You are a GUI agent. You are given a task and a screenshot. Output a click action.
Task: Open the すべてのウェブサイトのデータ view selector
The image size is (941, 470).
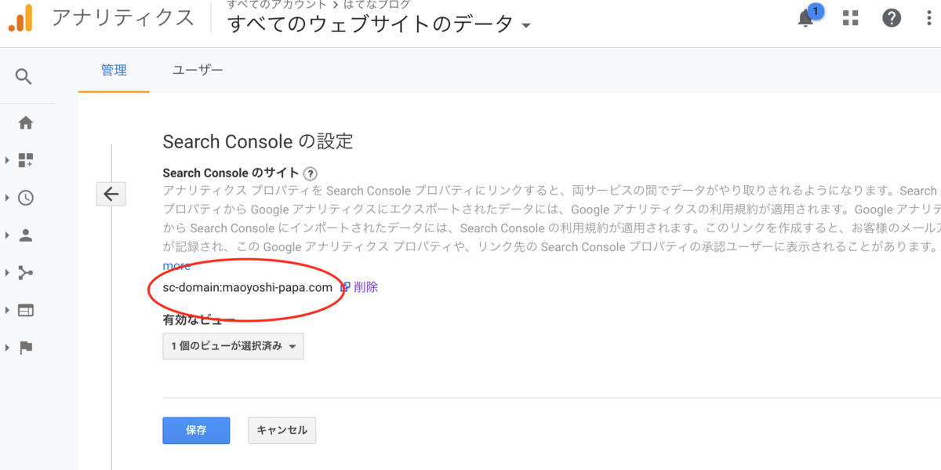point(380,24)
